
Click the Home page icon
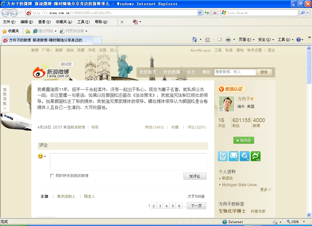(x=195, y=40)
